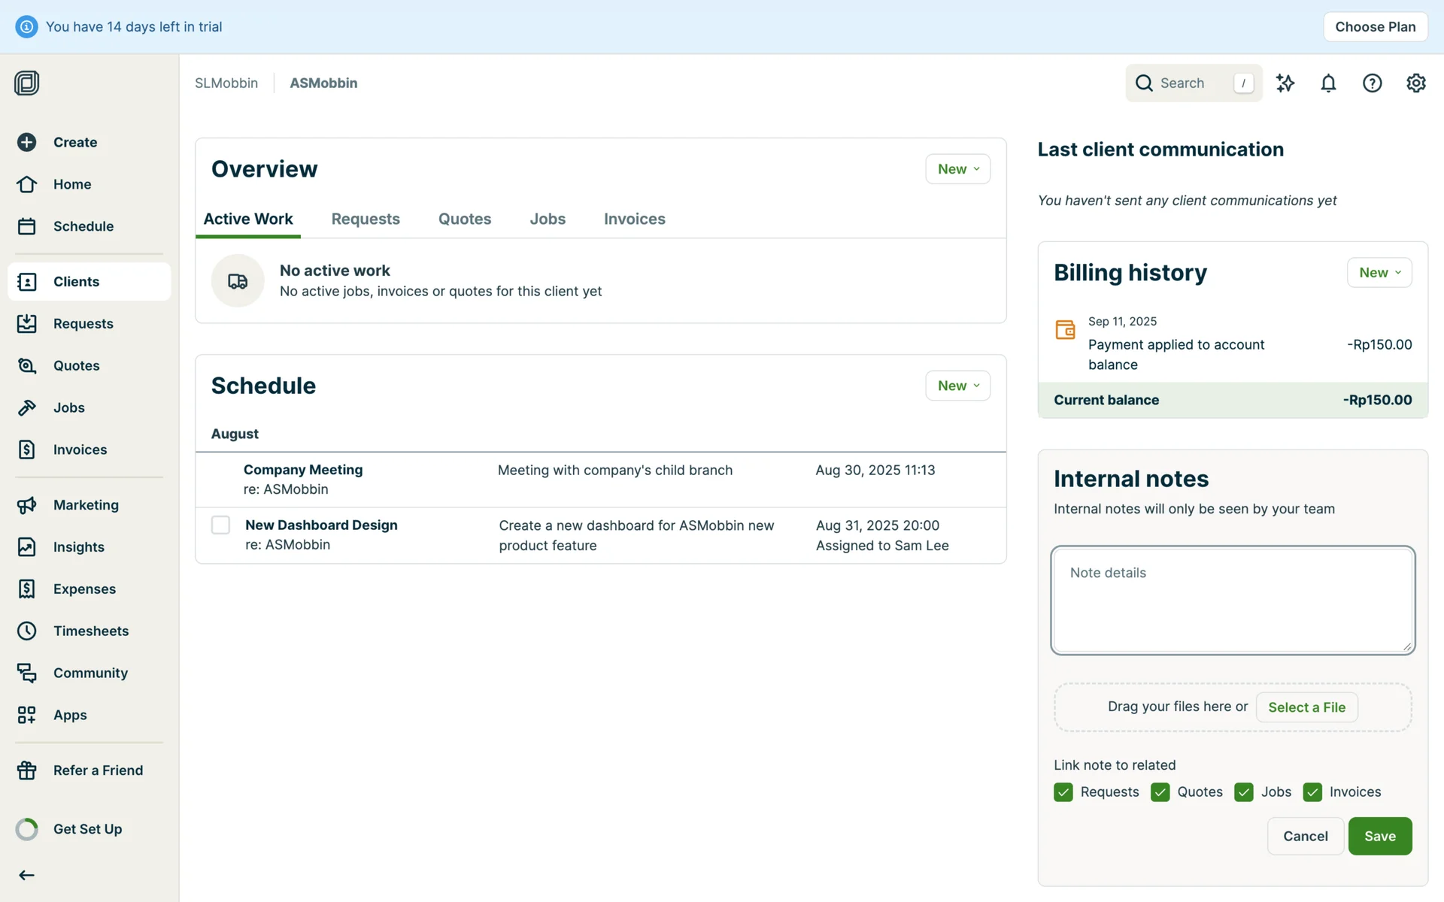Open the notifications bell
Viewport: 1444px width, 902px height.
1328,83
